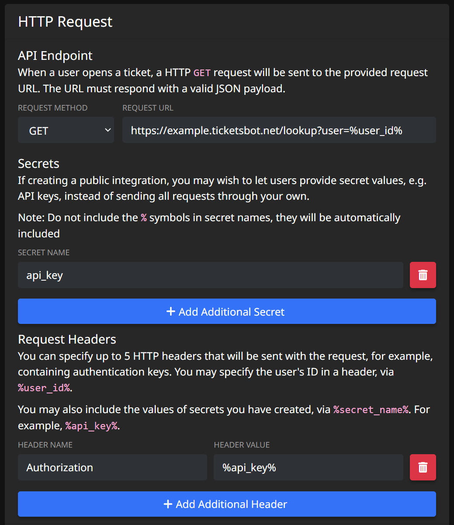Image resolution: width=454 pixels, height=525 pixels.
Task: Click the REQUEST METHOD field label
Action: point(52,108)
